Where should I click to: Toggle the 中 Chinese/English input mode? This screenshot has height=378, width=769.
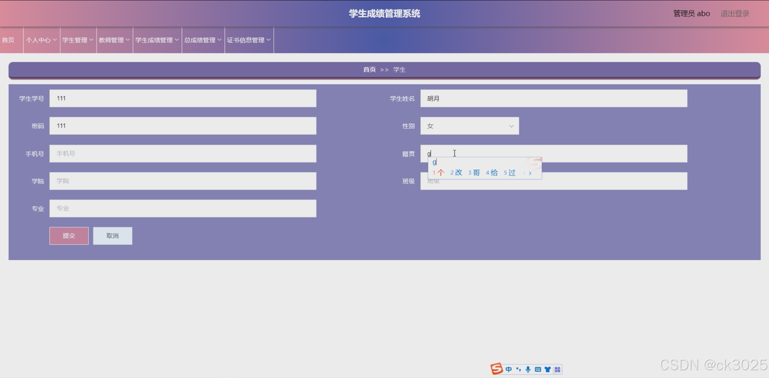[509, 370]
